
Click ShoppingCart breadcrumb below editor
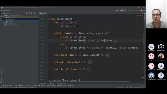43,83
